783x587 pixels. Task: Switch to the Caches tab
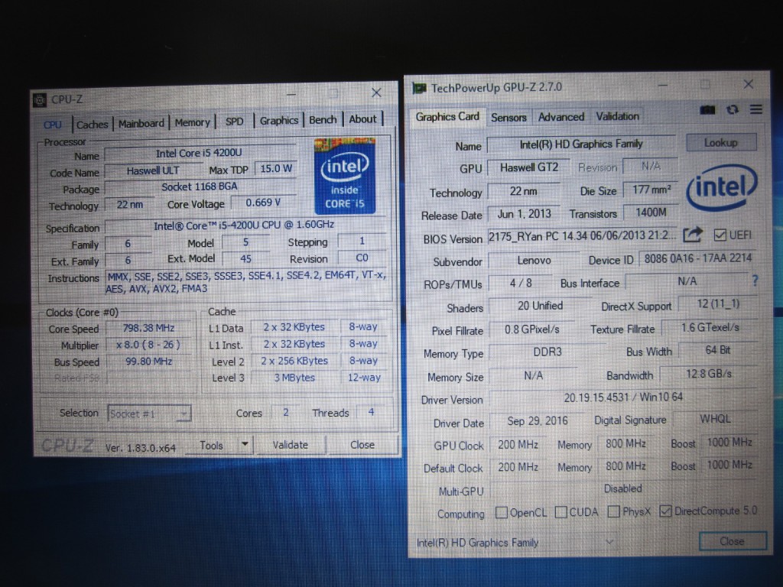[x=93, y=125]
